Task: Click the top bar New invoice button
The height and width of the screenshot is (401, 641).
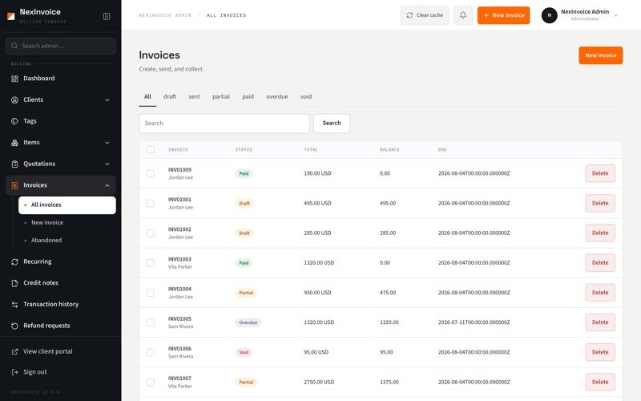Action: pos(503,15)
